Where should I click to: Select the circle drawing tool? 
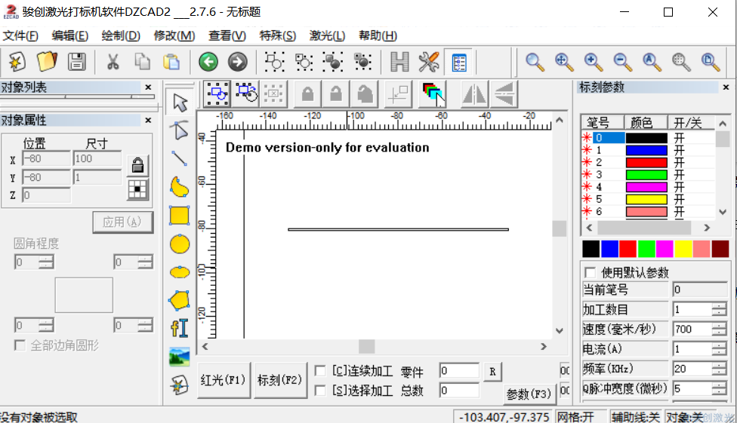[180, 244]
